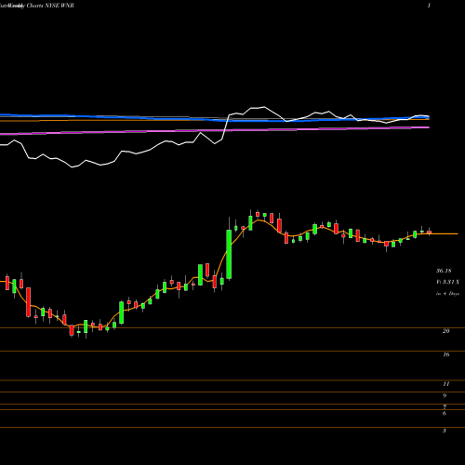Click the price level label '6'
This screenshot has width=465, height=465.
click(445, 414)
